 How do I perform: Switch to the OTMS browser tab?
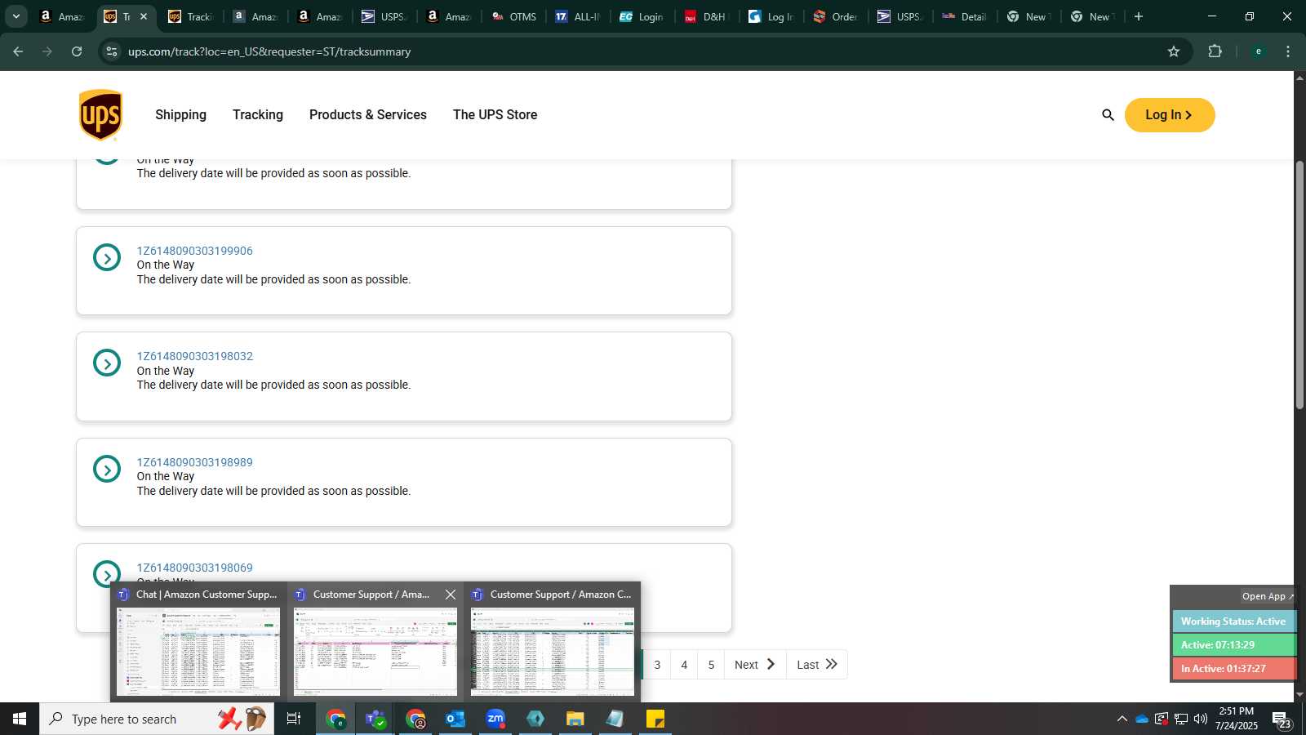pyautogui.click(x=514, y=16)
